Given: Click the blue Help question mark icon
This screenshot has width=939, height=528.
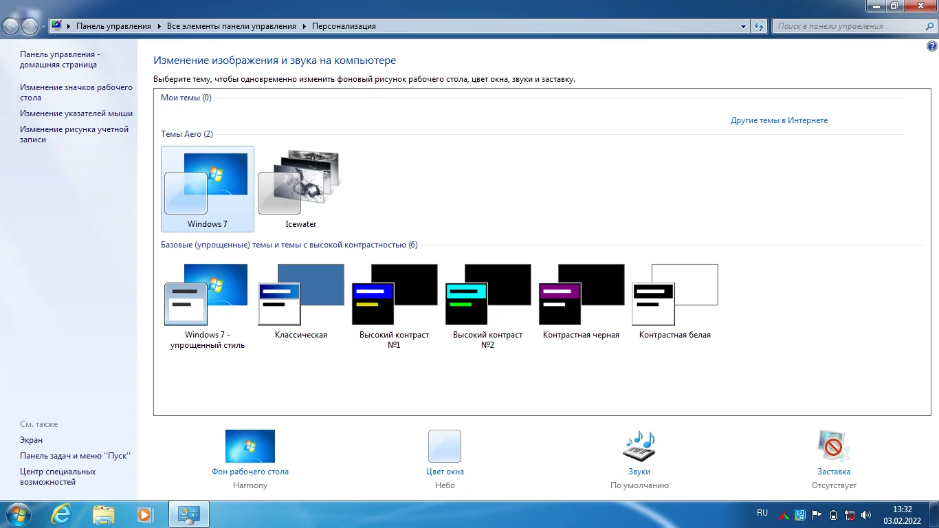Looking at the screenshot, I should [x=932, y=47].
